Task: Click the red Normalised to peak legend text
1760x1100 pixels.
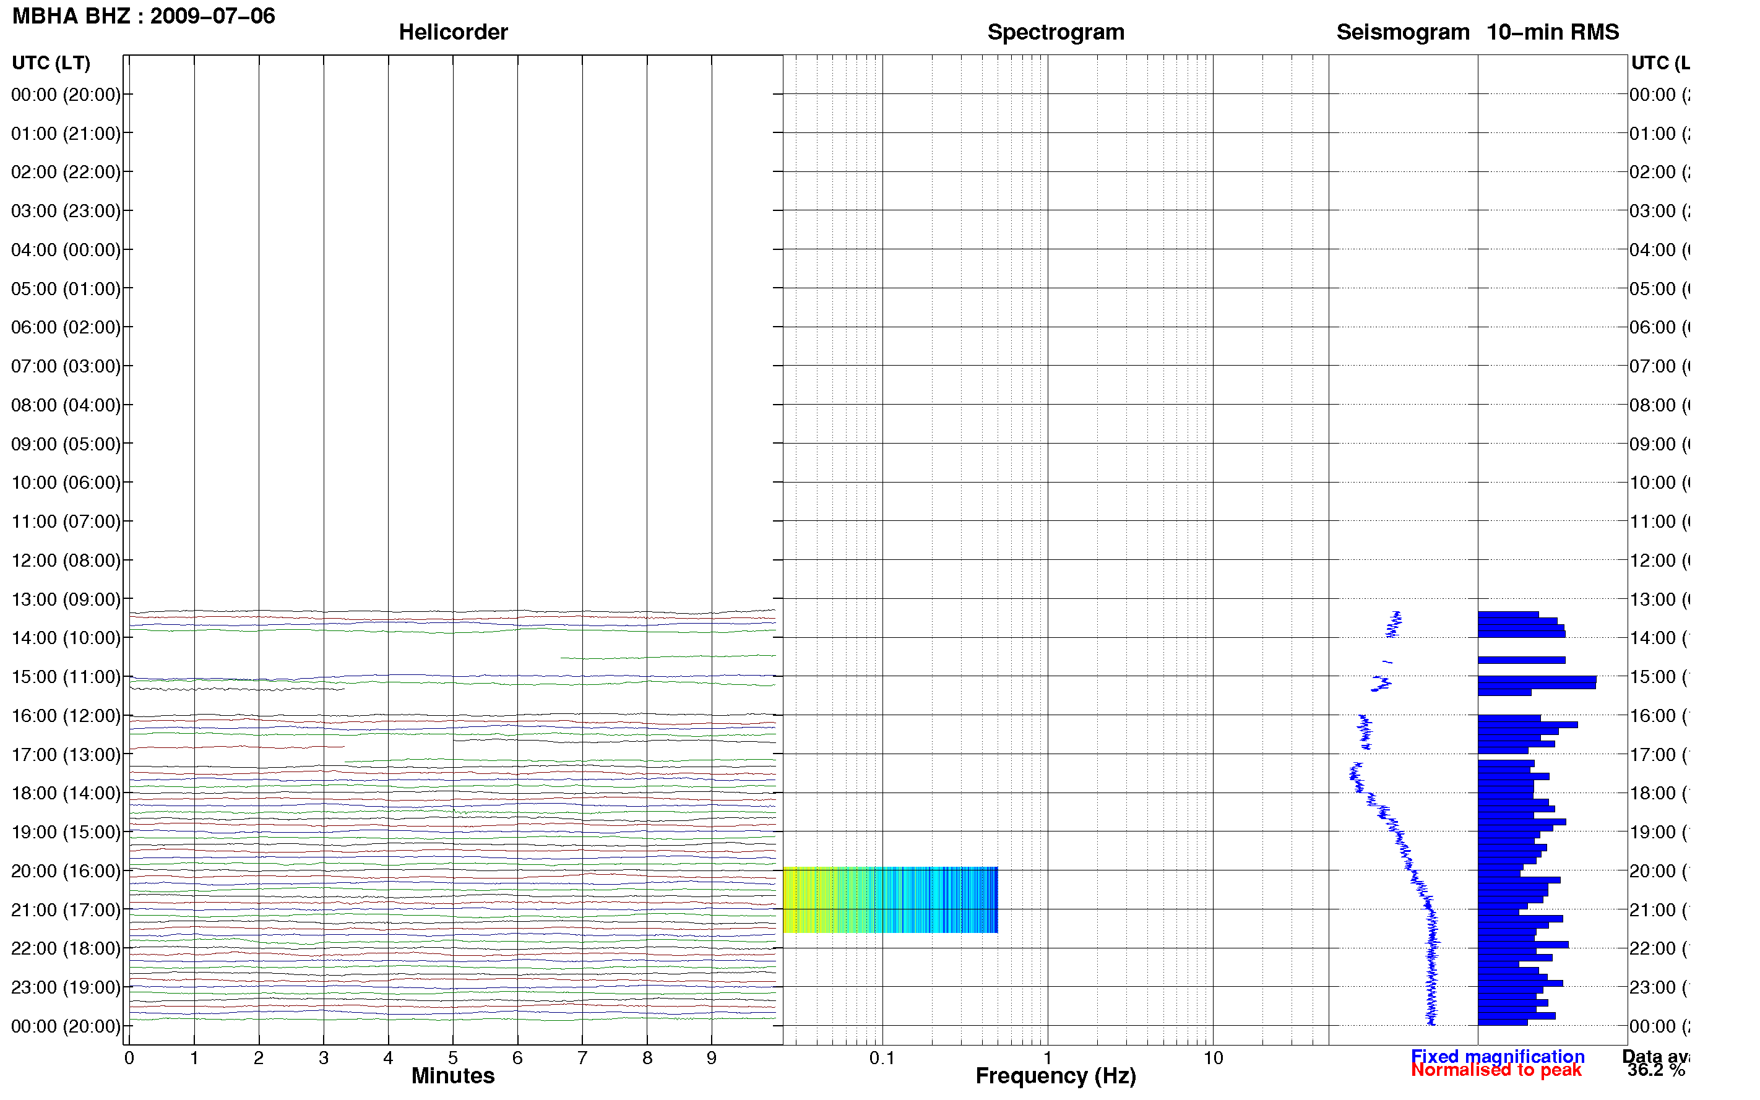Action: point(1496,1070)
